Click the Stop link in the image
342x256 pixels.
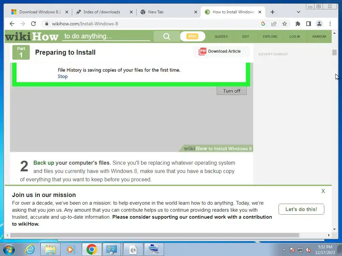[x=62, y=76]
